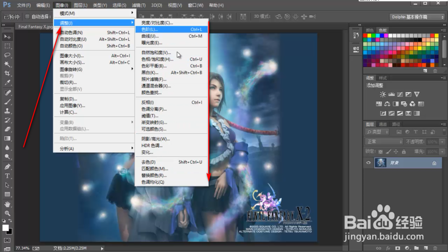Toggle Quick Mask mode
Image resolution: width=448 pixels, height=252 pixels.
coord(7,240)
